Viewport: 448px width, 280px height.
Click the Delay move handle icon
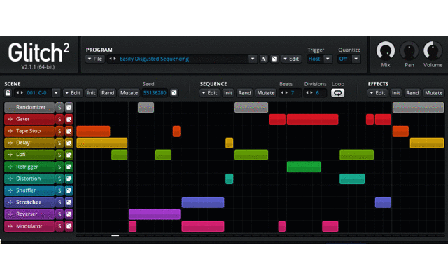[x=10, y=143]
